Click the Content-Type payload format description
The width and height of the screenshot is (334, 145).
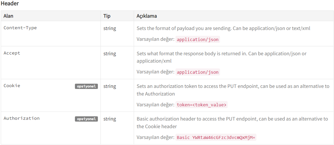click(223, 28)
